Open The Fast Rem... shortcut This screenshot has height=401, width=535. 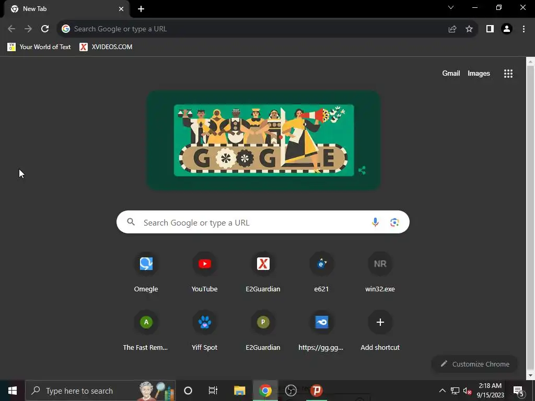146,331
